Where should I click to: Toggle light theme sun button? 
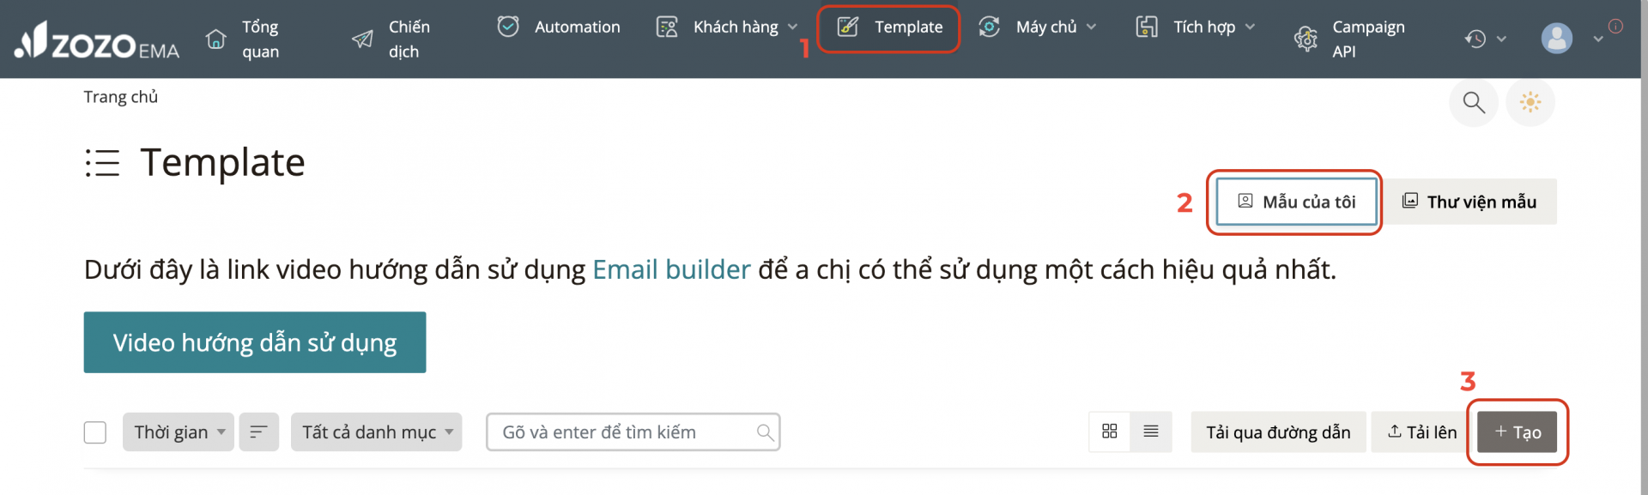[1530, 102]
